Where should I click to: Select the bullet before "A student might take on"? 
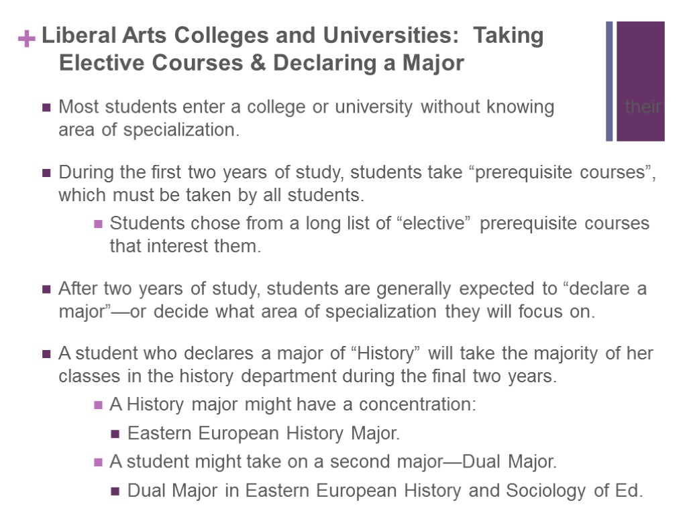[97, 462]
